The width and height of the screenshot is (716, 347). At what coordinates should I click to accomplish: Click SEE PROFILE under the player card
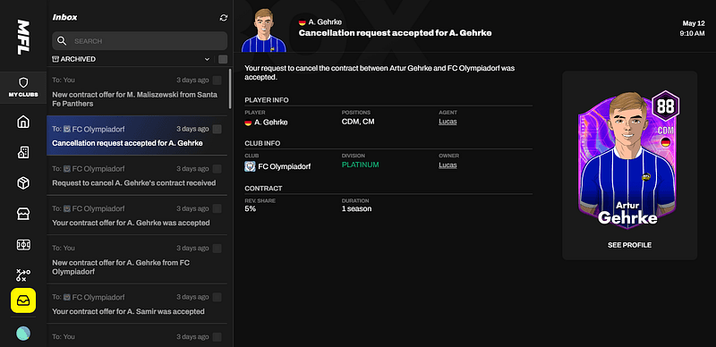(629, 245)
